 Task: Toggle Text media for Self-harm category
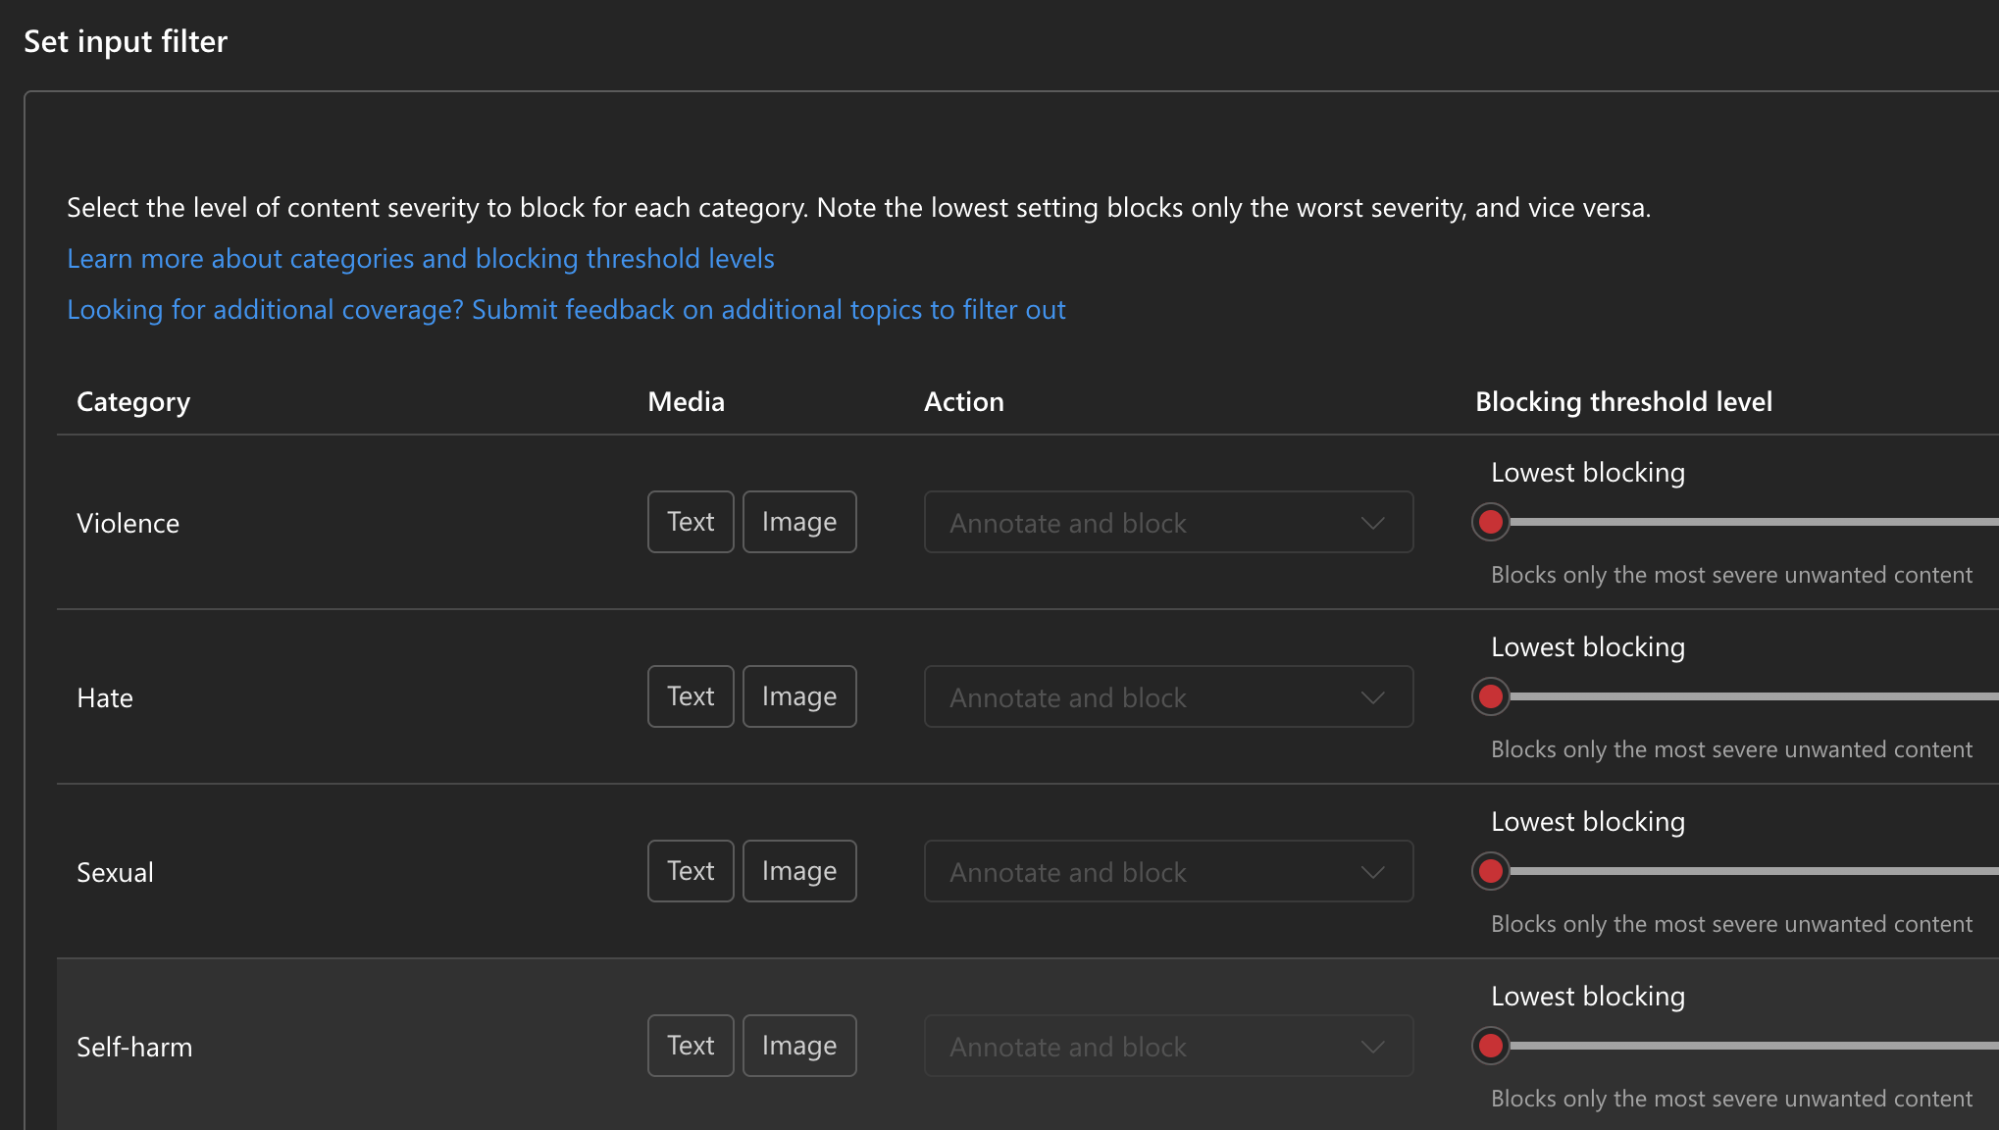click(691, 1046)
